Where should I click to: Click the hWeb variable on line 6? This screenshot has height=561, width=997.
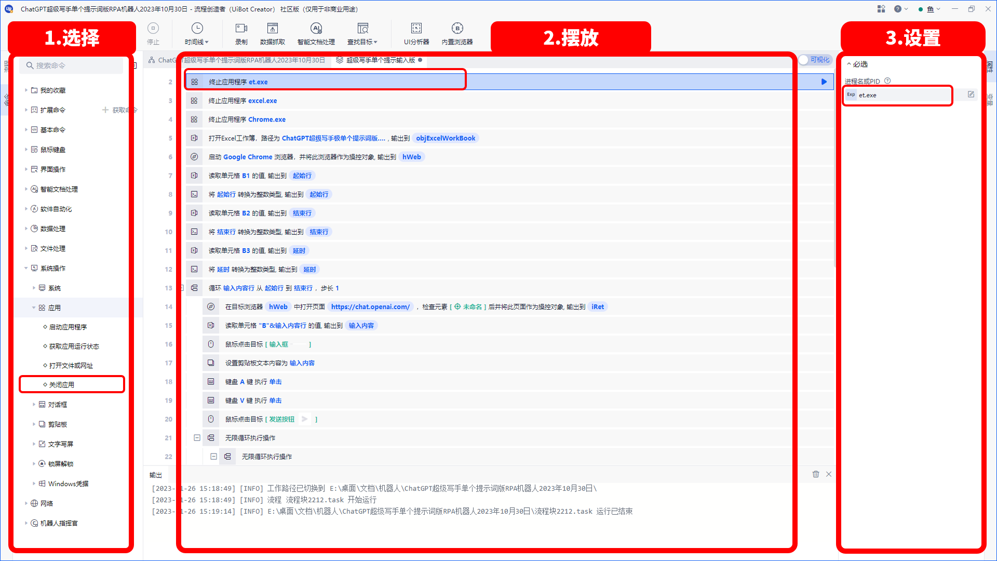(x=412, y=157)
